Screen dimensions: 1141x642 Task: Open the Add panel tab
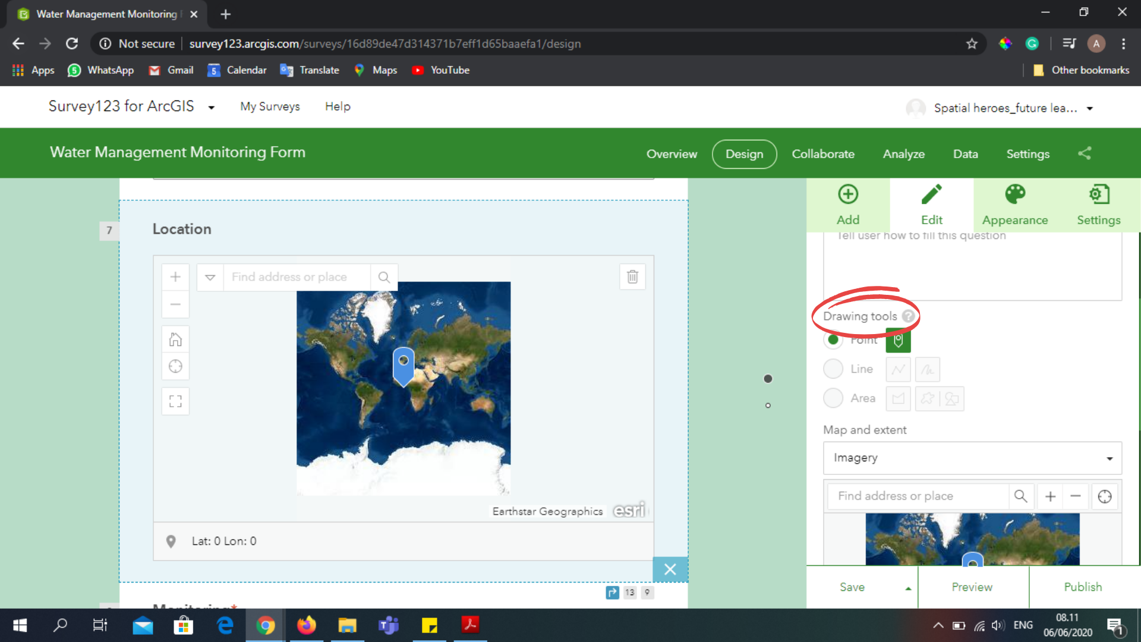[848, 205]
